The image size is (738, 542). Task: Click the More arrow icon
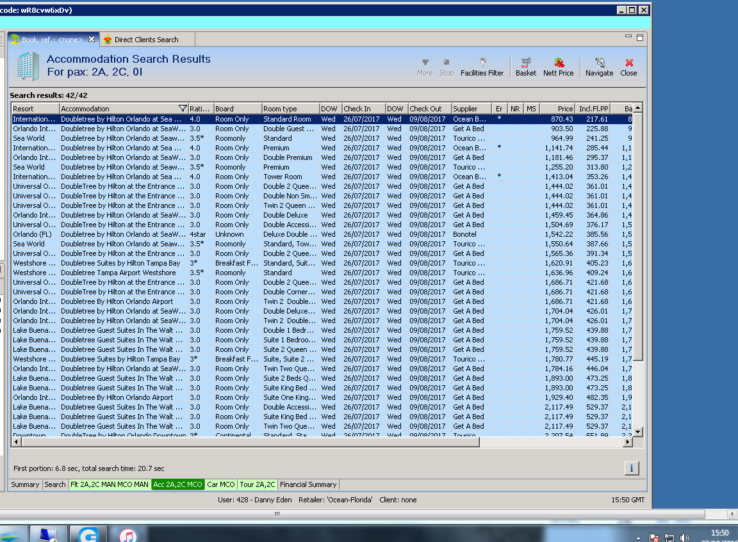(x=425, y=67)
